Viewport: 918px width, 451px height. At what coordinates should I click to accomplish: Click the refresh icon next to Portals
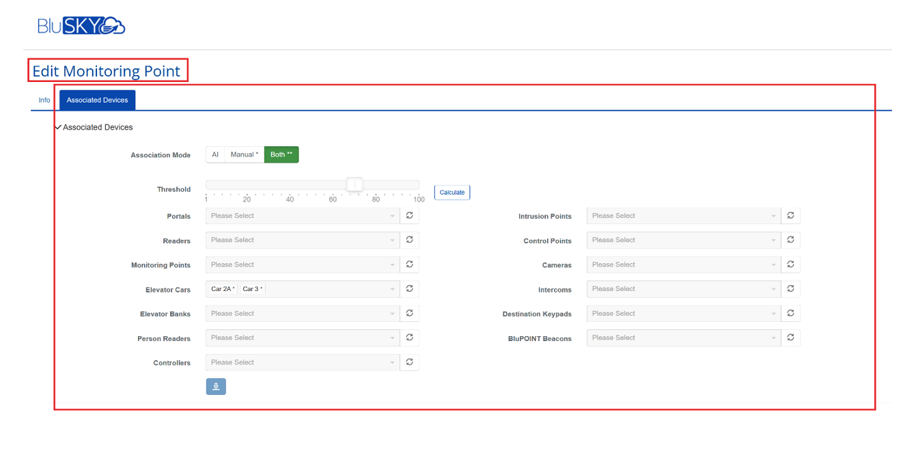coord(409,216)
